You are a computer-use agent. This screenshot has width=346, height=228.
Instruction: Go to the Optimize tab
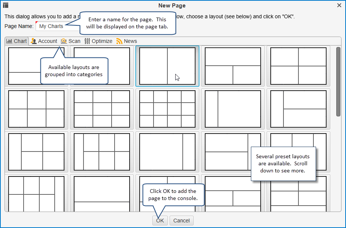click(98, 41)
